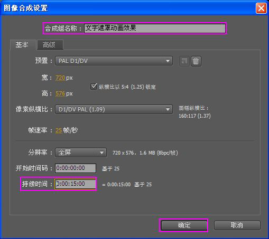269x239 pixels.
Task: Click the arrow of the 像素纵横比 combo box
Action: point(168,109)
